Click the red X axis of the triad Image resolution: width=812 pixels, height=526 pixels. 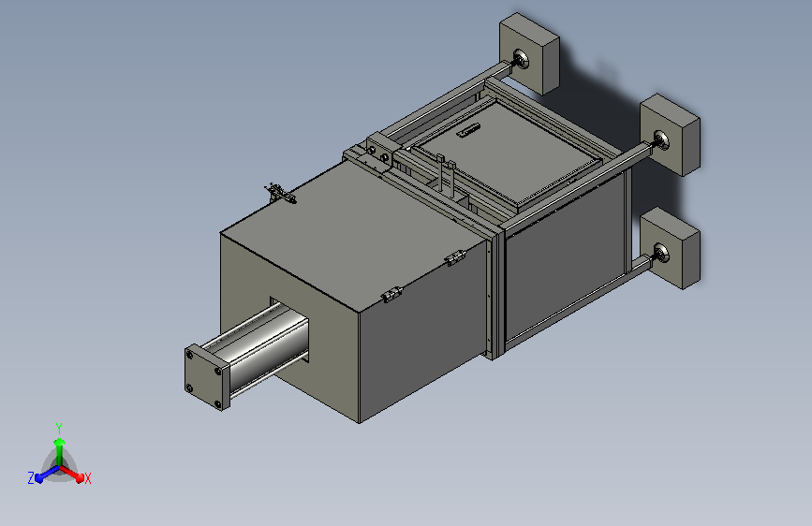pyautogui.click(x=72, y=474)
